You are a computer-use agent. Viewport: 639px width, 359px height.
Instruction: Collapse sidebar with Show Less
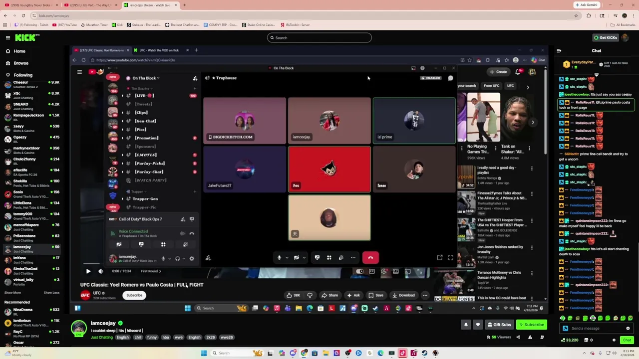point(51,293)
